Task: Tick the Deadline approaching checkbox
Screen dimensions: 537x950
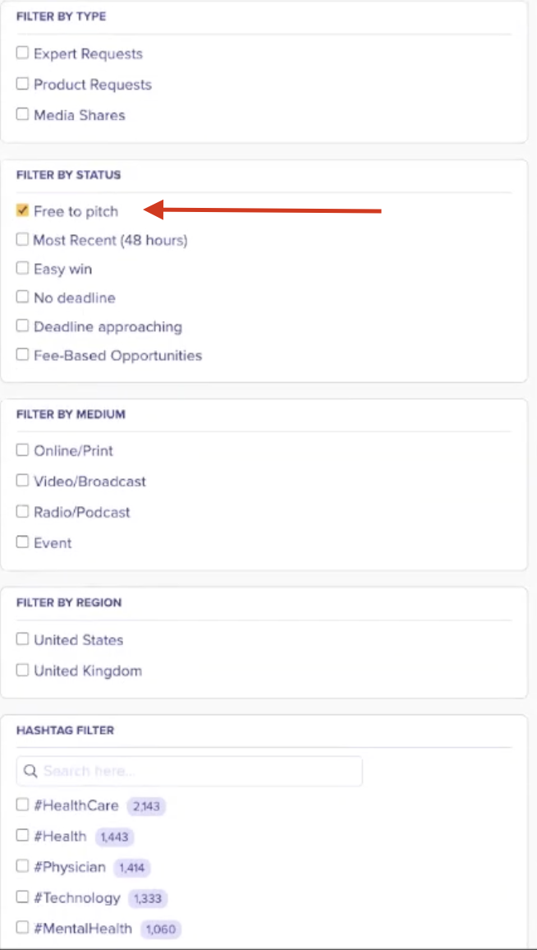Action: [x=22, y=326]
